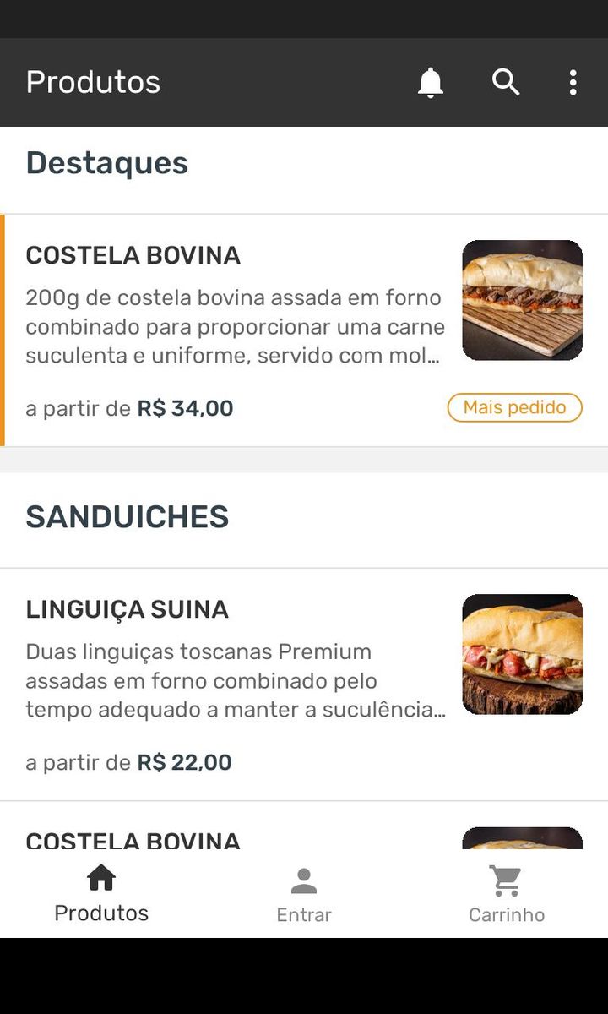
Task: Tap the Mais pedido badge
Action: pos(514,407)
